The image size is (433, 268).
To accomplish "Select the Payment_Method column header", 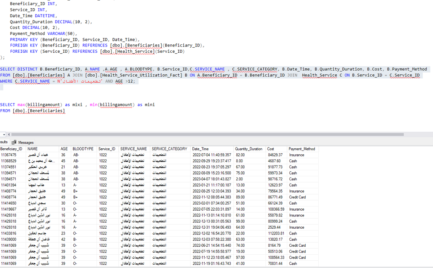I will point(303,149).
